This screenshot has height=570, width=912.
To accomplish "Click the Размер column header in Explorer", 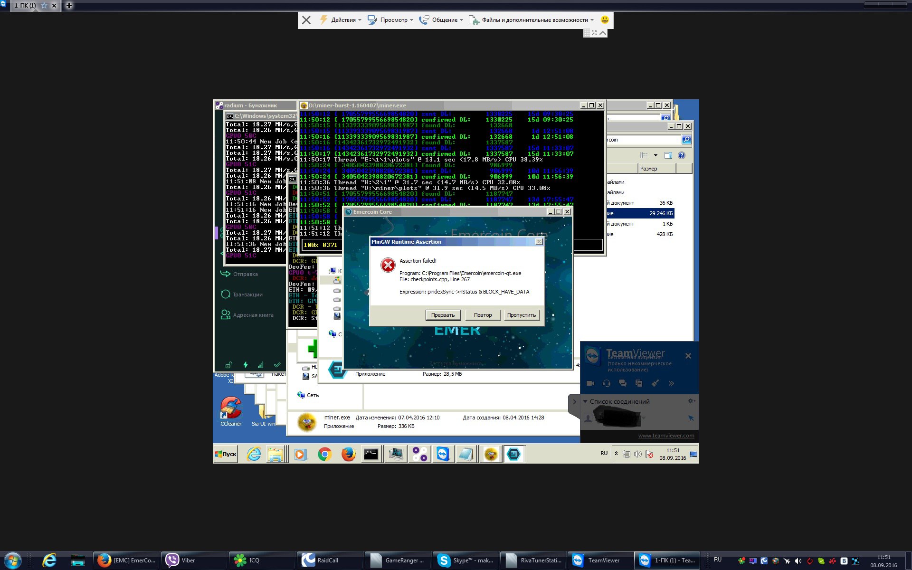I will 656,169.
